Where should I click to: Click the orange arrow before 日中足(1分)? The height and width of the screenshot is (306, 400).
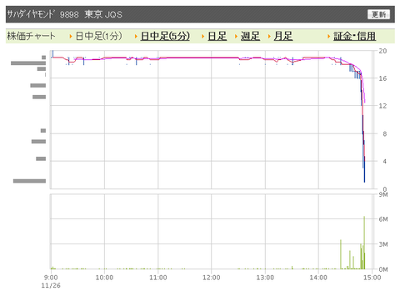(71, 37)
